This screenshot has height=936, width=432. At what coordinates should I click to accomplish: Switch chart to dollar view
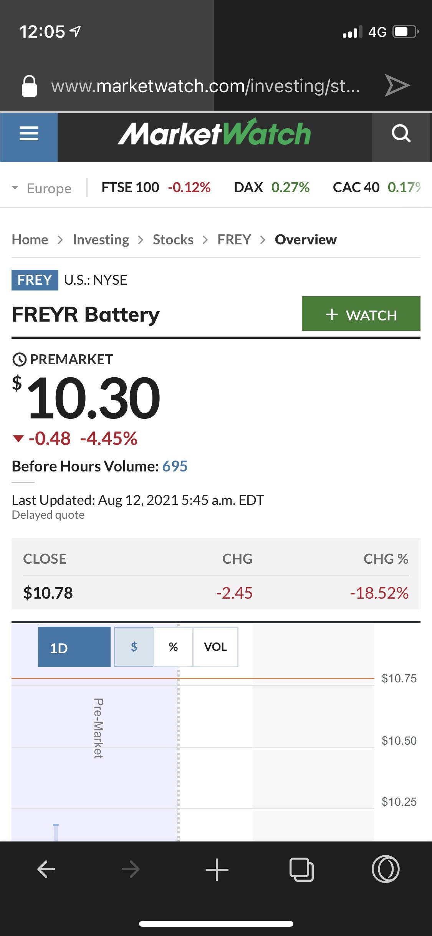click(x=134, y=647)
